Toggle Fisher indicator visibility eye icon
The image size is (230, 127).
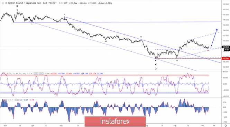point(16,100)
